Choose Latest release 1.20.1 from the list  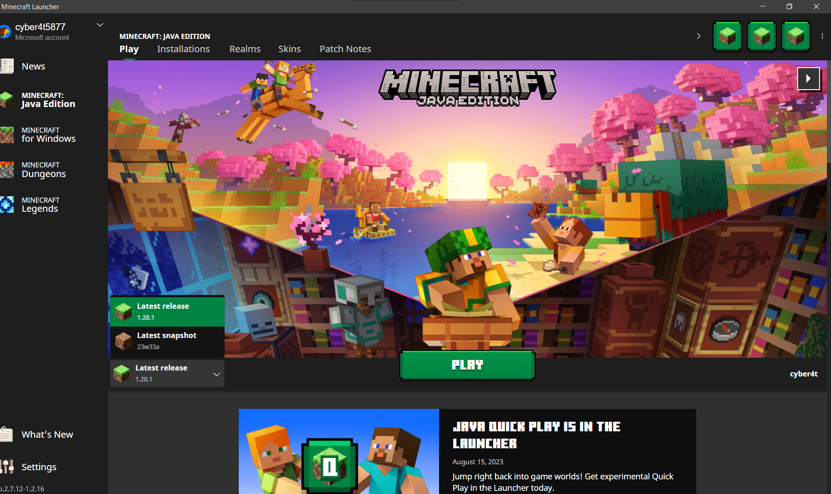(167, 311)
